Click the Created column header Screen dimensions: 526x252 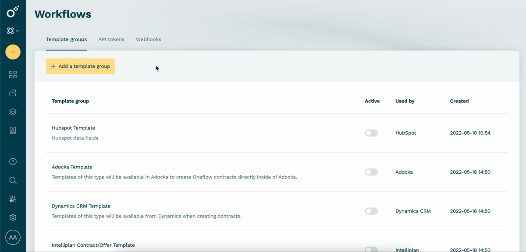[x=459, y=101]
